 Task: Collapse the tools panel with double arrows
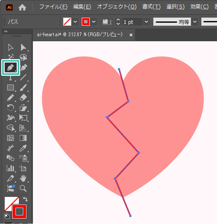(6, 31)
